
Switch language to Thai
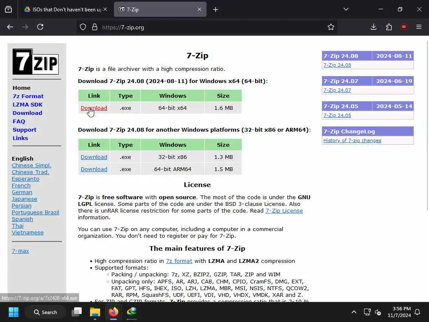[18, 226]
